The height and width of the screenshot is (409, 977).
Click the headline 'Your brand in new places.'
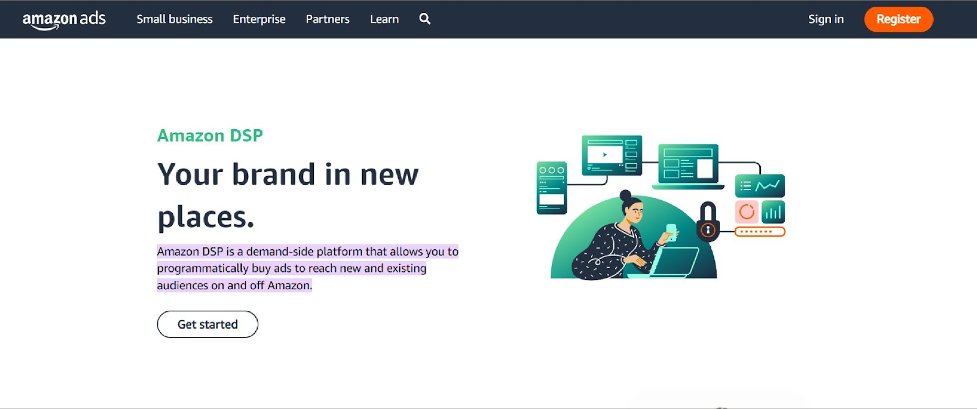pyautogui.click(x=288, y=195)
